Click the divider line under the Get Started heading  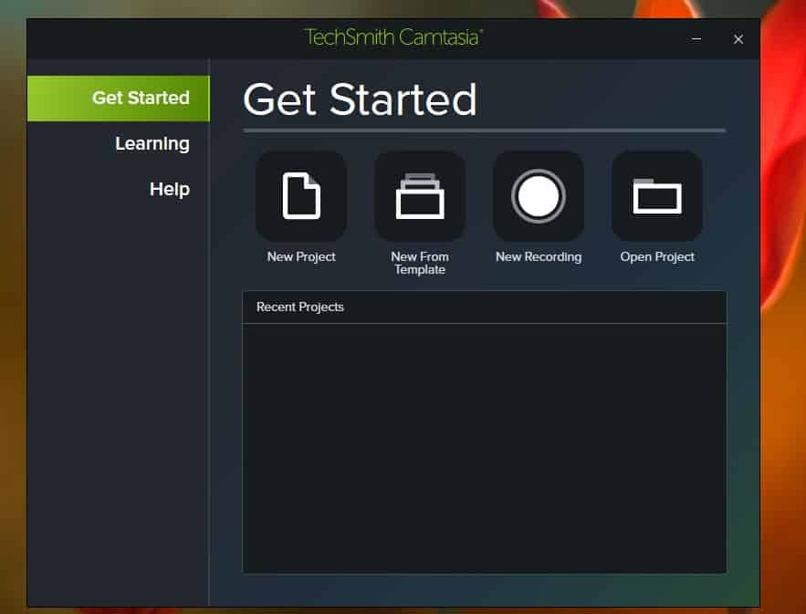click(x=484, y=130)
